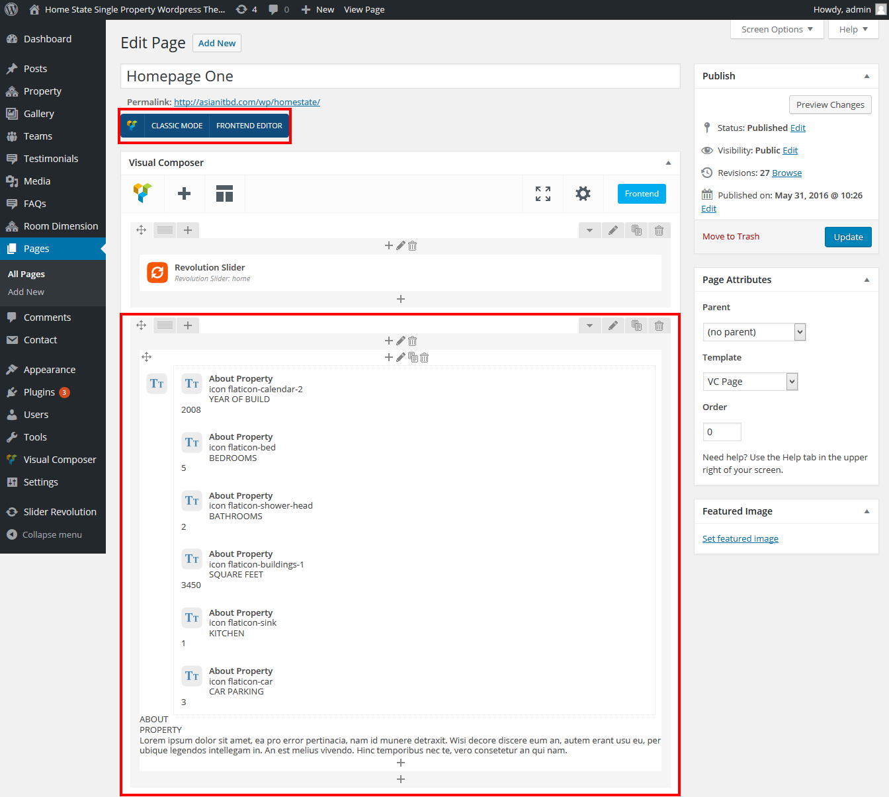Image resolution: width=889 pixels, height=797 pixels.
Task: Click the blue Update button
Action: pyautogui.click(x=847, y=237)
